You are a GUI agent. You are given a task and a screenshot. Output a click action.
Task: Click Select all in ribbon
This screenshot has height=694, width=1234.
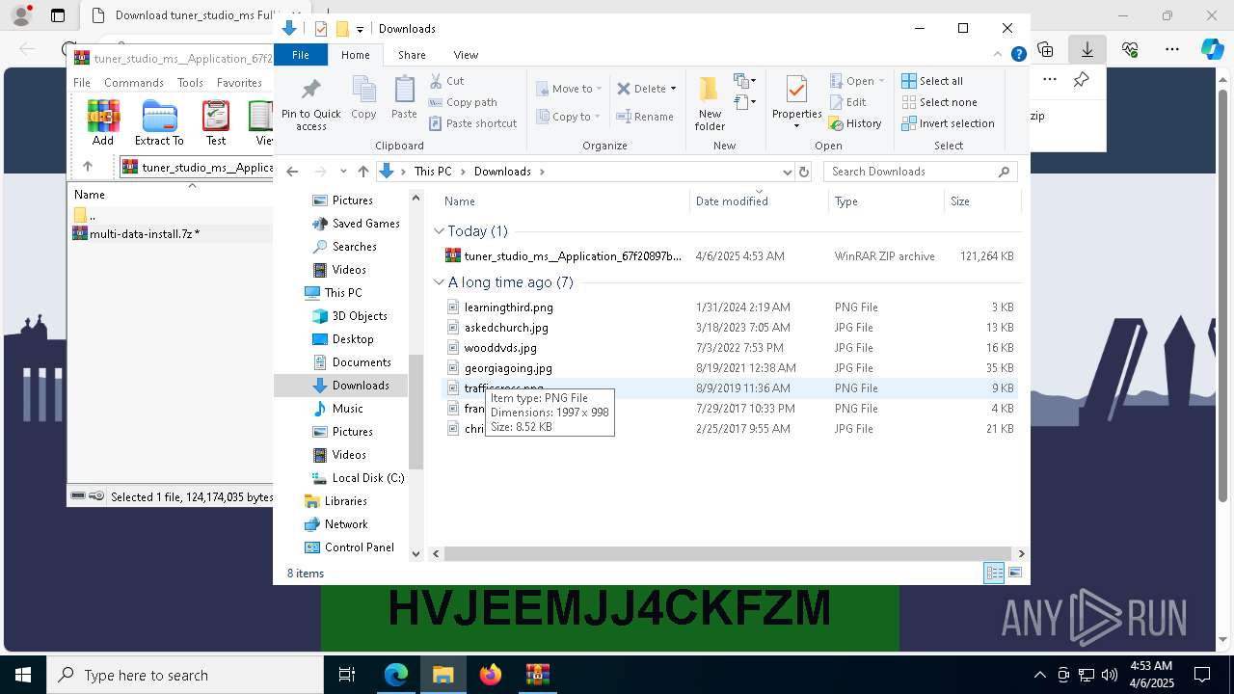[x=932, y=81]
